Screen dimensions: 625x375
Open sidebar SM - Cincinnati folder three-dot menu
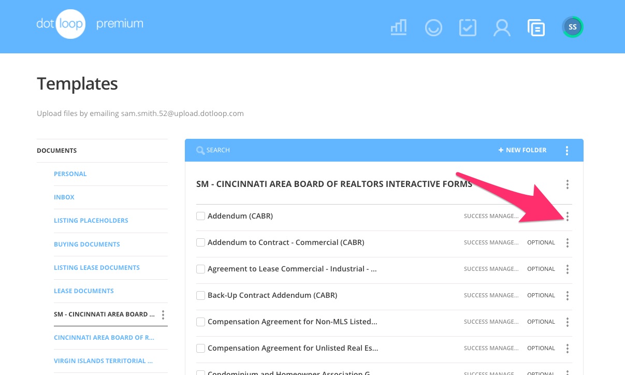163,314
